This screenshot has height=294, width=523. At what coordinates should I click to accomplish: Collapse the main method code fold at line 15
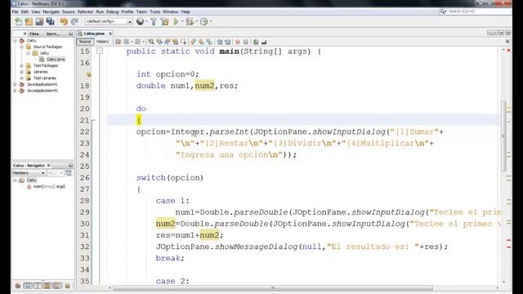100,51
